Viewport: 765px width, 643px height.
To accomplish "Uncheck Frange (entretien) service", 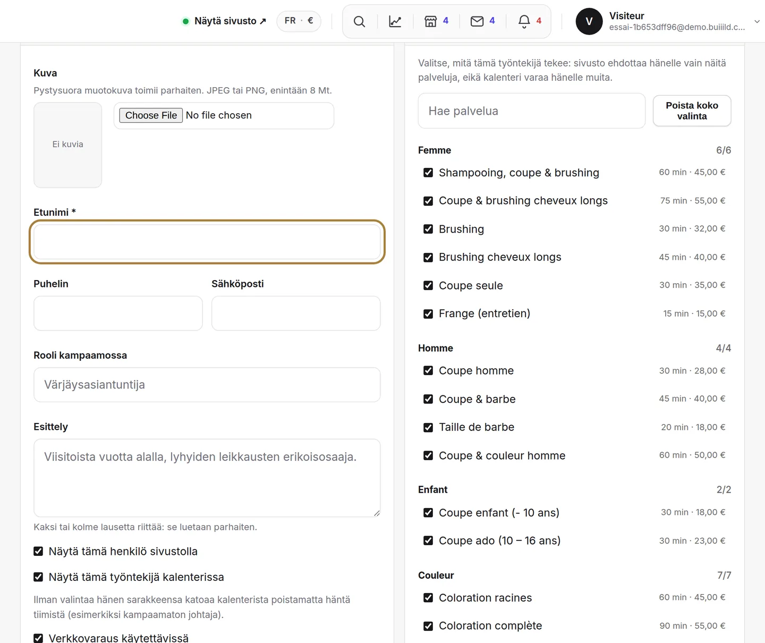I will (x=428, y=314).
